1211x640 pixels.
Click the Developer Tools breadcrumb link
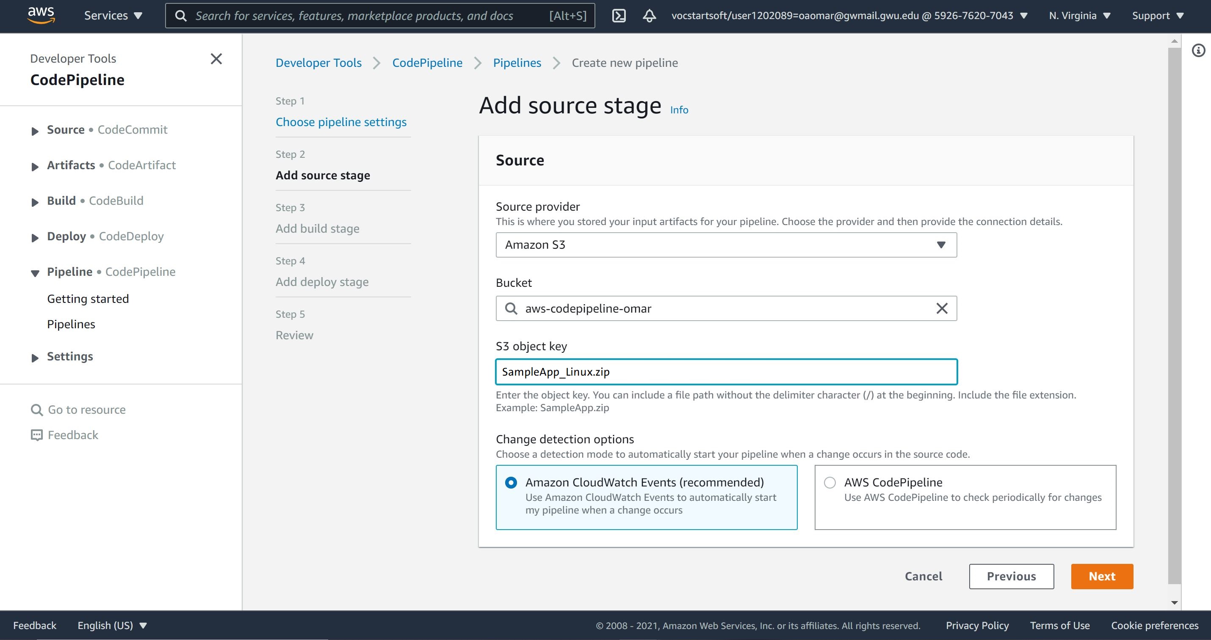point(318,63)
